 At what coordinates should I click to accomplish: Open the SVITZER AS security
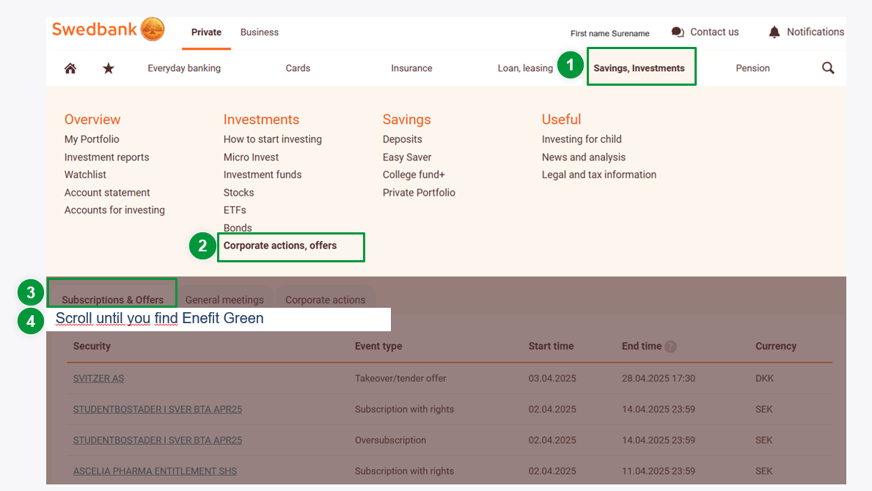click(x=98, y=378)
